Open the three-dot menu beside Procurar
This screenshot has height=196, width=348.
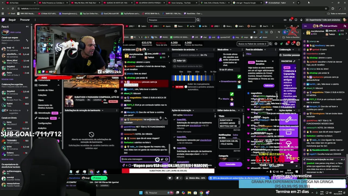(x=35, y=20)
